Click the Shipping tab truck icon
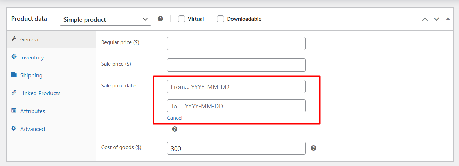Screen dimensions: 459x166 (x=14, y=75)
